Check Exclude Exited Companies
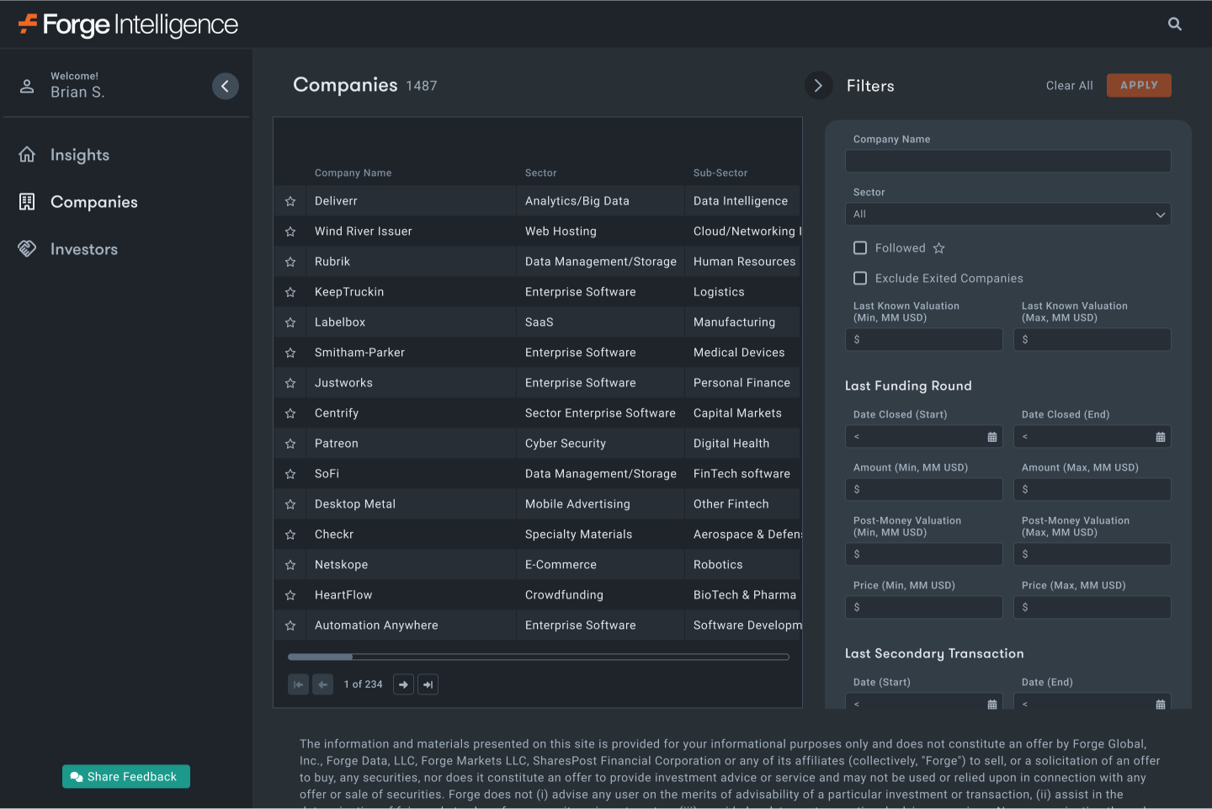The width and height of the screenshot is (1212, 809). click(860, 278)
